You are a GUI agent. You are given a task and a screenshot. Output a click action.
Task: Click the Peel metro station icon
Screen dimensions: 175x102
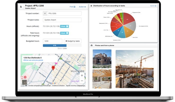point(66,62)
